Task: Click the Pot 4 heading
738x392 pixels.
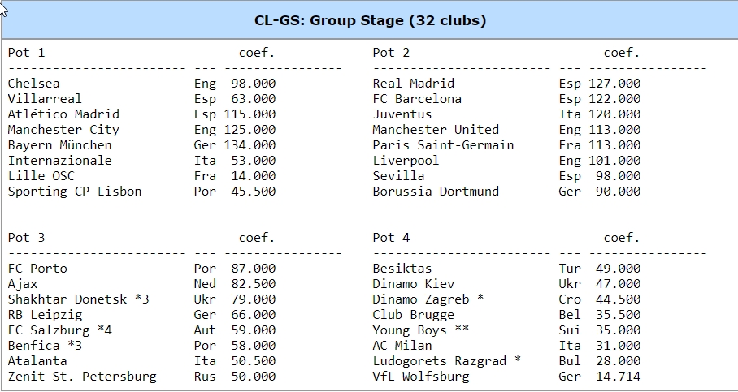Action: click(391, 238)
